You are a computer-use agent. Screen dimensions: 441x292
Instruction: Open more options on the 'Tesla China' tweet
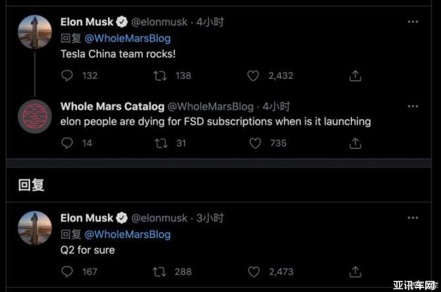(413, 22)
